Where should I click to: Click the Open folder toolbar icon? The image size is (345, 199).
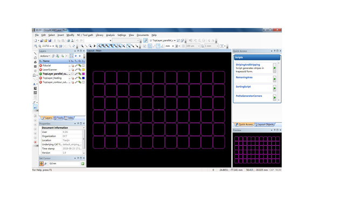45,40
